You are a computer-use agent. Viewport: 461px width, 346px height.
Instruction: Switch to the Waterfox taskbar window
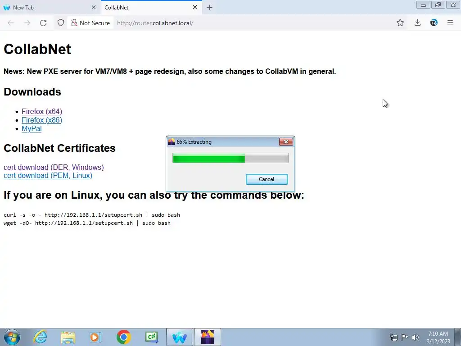click(x=179, y=337)
